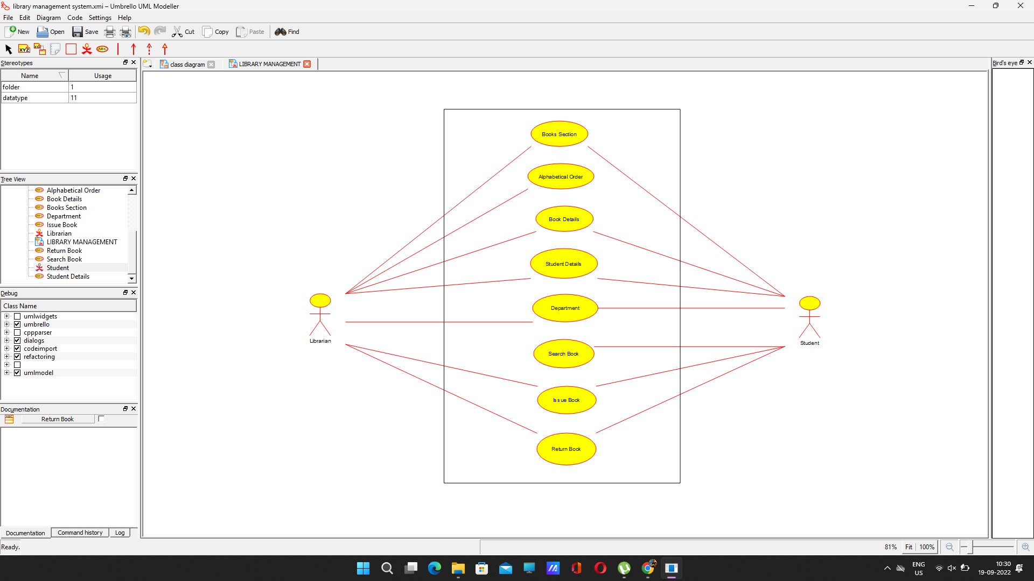Expand the refactoring tree node
This screenshot has height=581, width=1034.
click(7, 357)
